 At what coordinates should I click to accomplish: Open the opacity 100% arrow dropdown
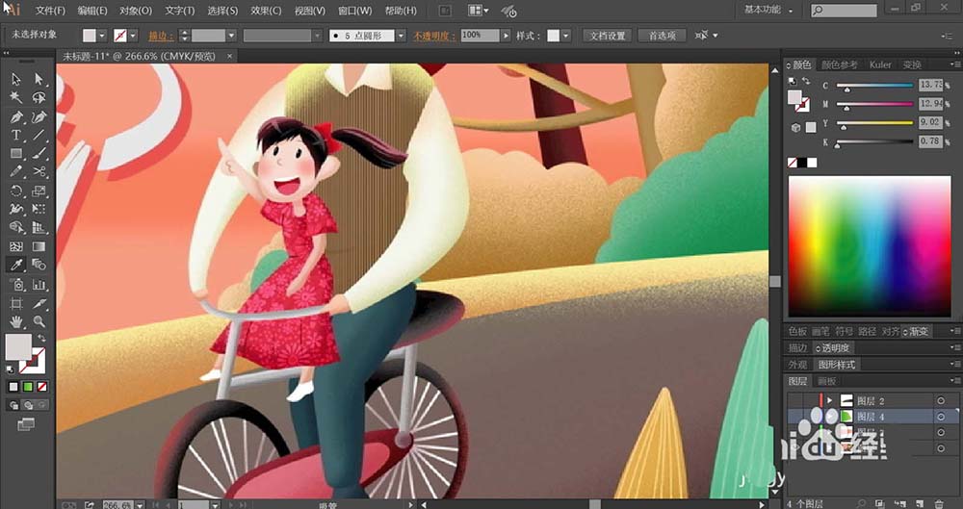click(507, 36)
